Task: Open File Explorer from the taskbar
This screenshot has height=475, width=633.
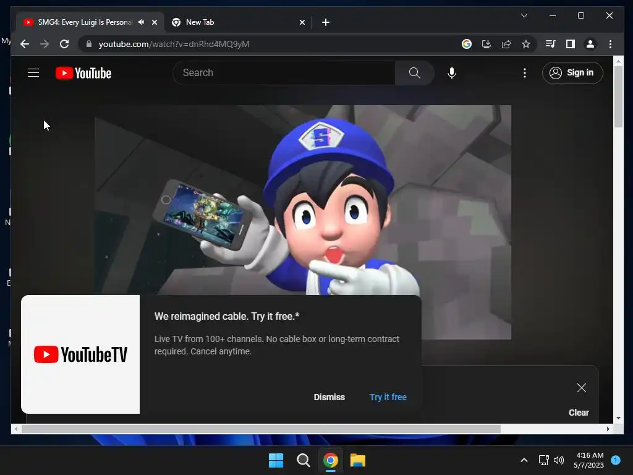Action: click(x=358, y=460)
